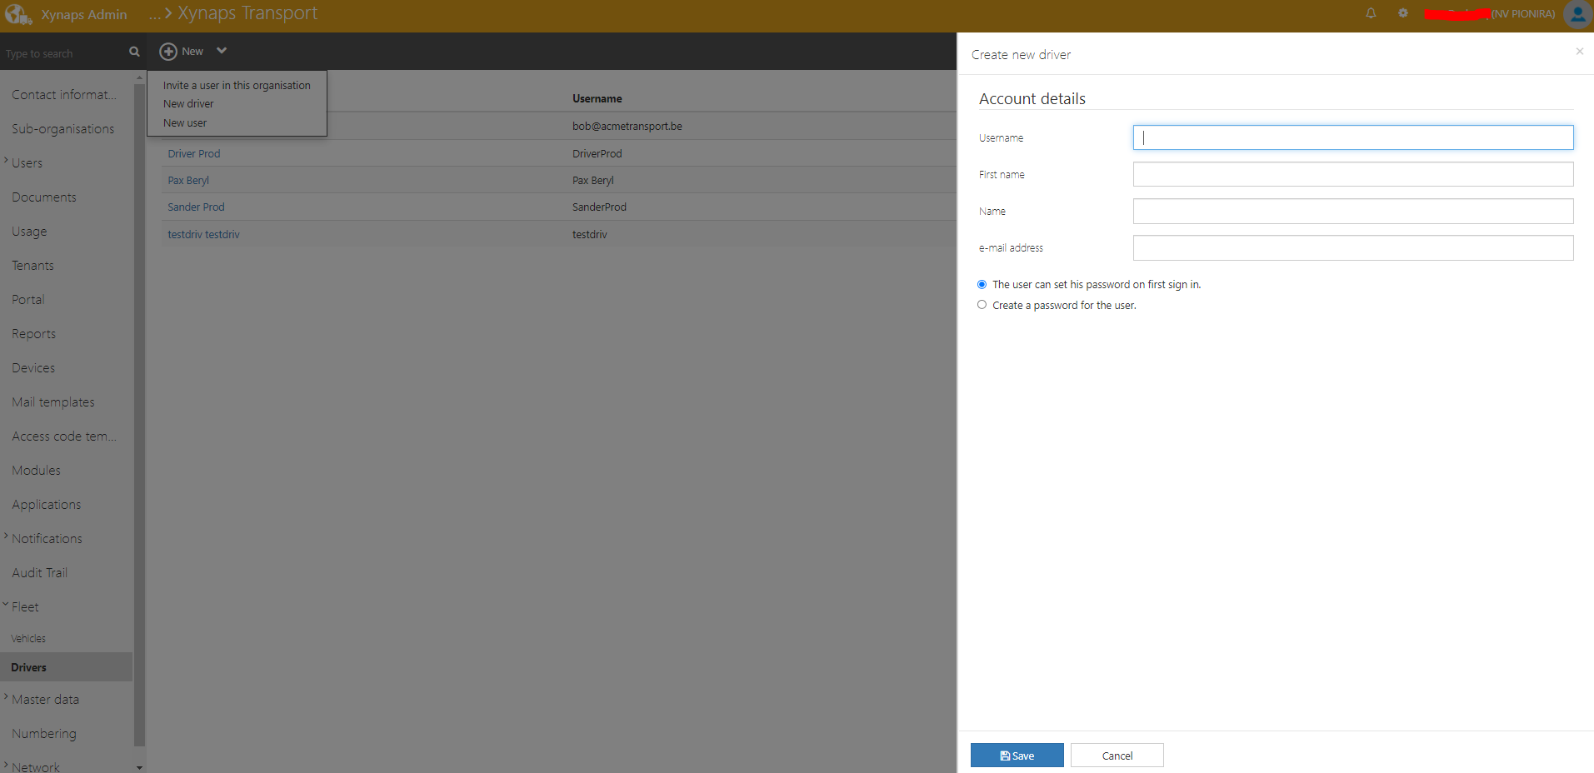This screenshot has height=773, width=1594.
Task: Open the New button dropdown chevron
Action: click(x=222, y=51)
